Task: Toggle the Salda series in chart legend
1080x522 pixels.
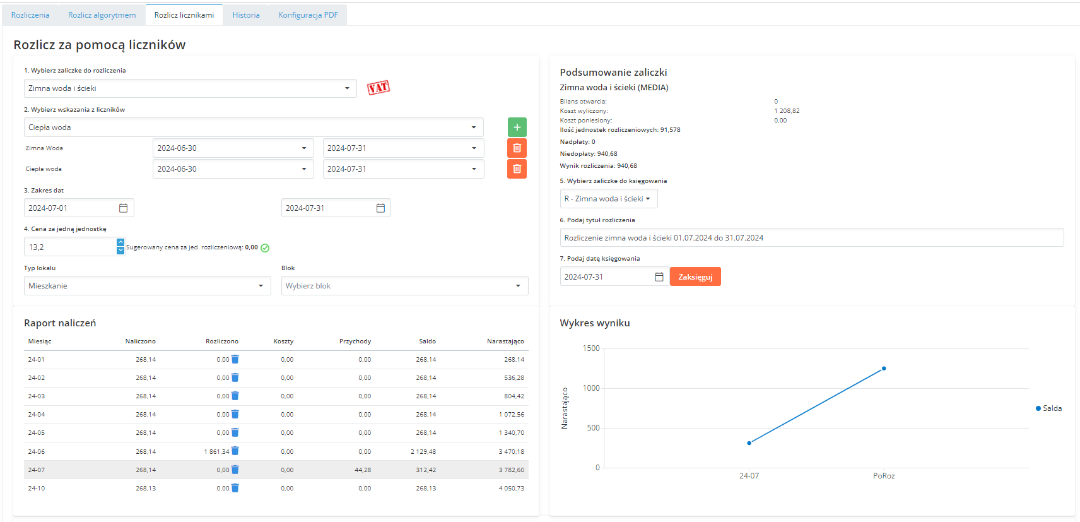Action: point(1048,408)
